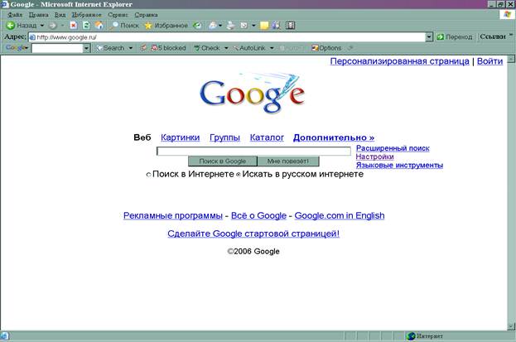Screen dimensions: 516x342
Task: Select 'Поиск в Интернете' radio button
Action: (x=148, y=175)
